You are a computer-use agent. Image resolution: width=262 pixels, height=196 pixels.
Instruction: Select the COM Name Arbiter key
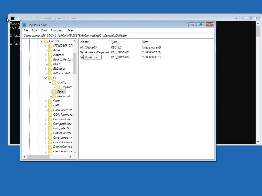[63, 115]
